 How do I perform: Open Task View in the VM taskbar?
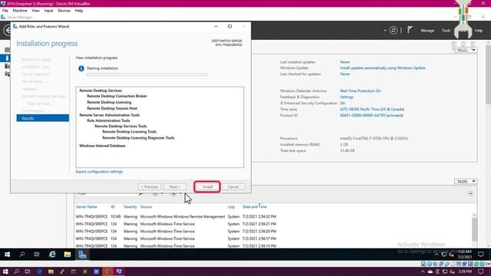[37, 255]
